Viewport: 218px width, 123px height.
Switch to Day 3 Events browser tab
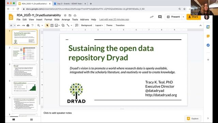pyautogui.click(x=70, y=4)
